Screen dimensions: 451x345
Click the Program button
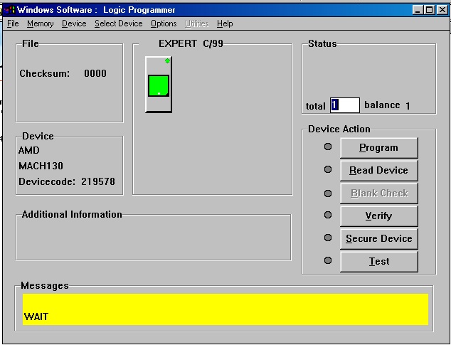click(x=379, y=148)
